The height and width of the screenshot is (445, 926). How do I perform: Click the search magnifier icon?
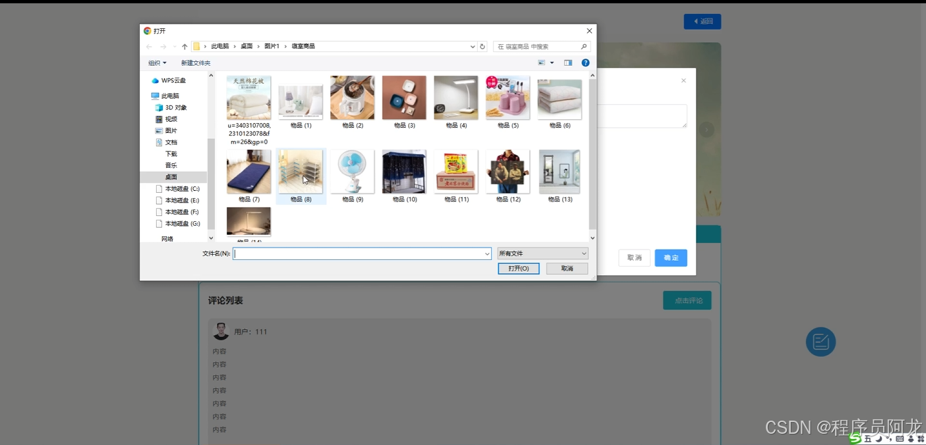click(x=584, y=47)
